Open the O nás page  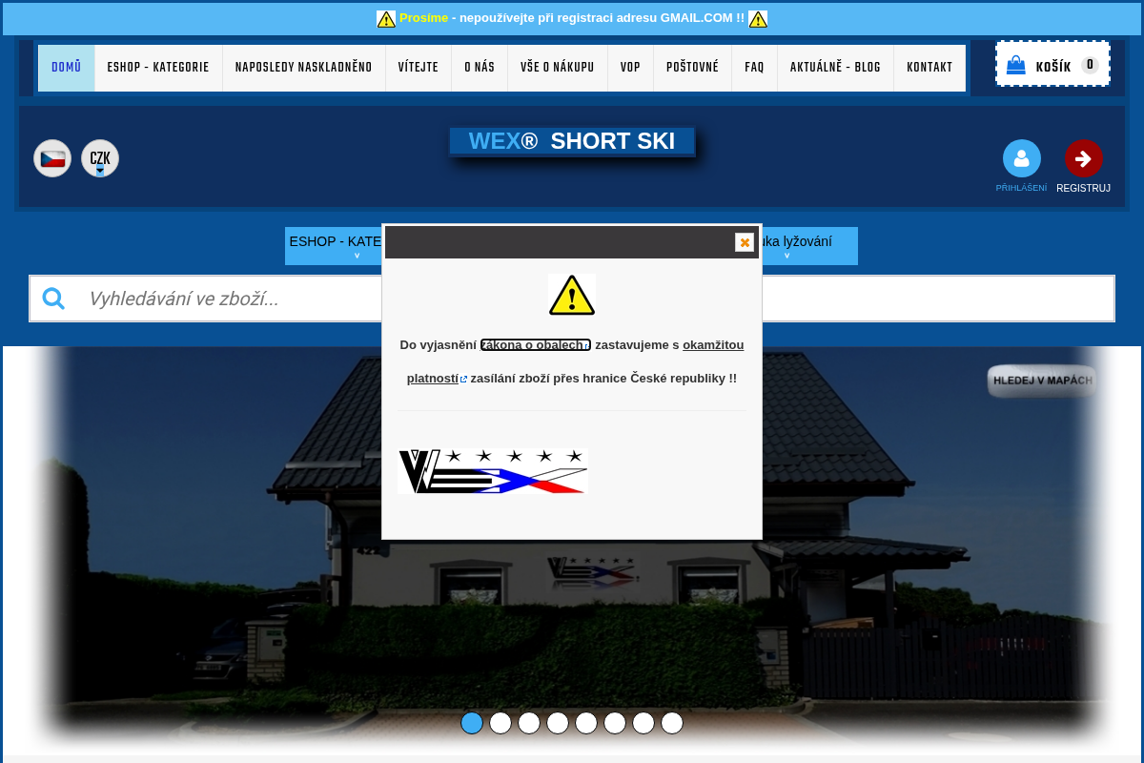[x=480, y=68]
